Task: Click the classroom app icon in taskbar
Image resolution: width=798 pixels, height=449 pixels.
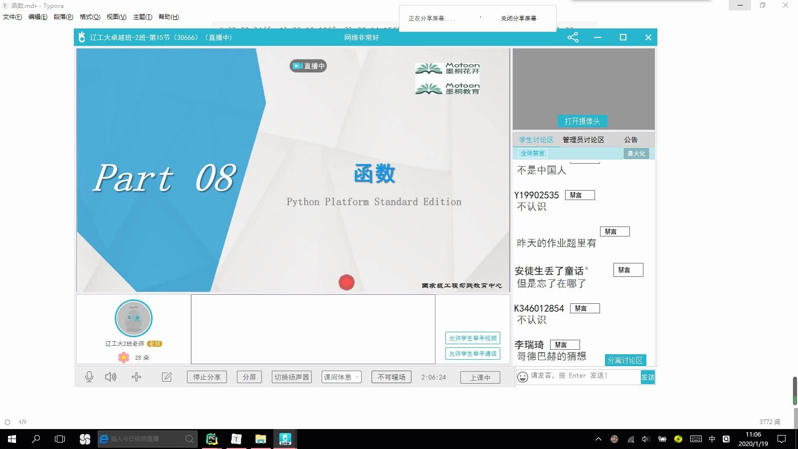Action: click(x=285, y=439)
